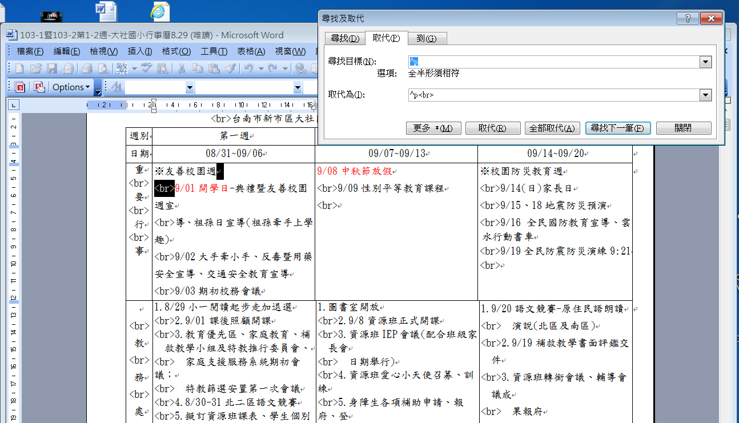Click the Open folder icon in toolbar

36,69
